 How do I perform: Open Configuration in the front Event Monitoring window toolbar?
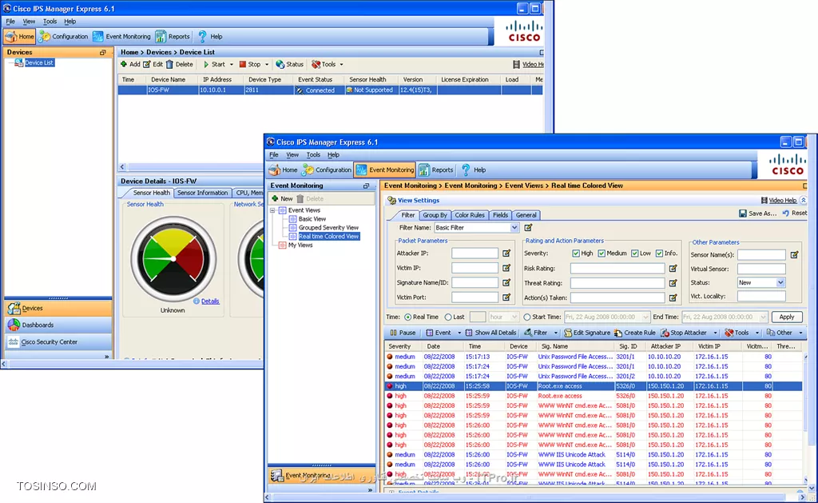pyautogui.click(x=327, y=170)
